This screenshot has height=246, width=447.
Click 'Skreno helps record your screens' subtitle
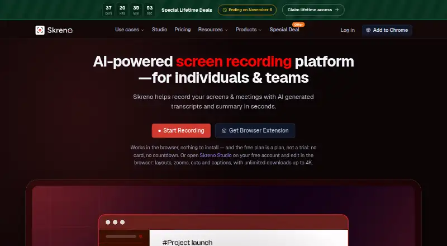click(223, 102)
